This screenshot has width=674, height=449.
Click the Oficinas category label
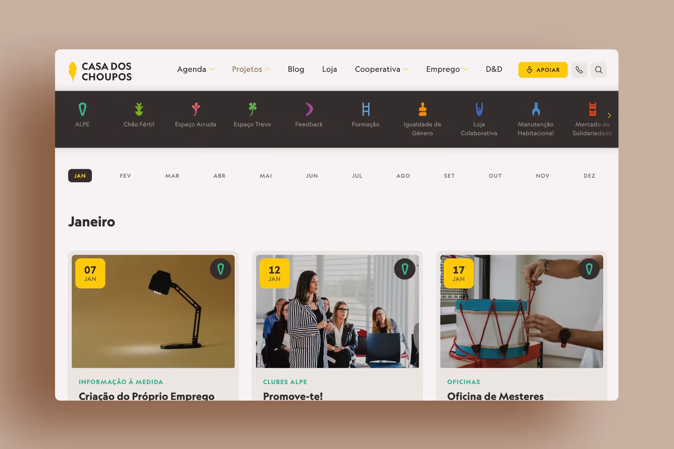463,382
